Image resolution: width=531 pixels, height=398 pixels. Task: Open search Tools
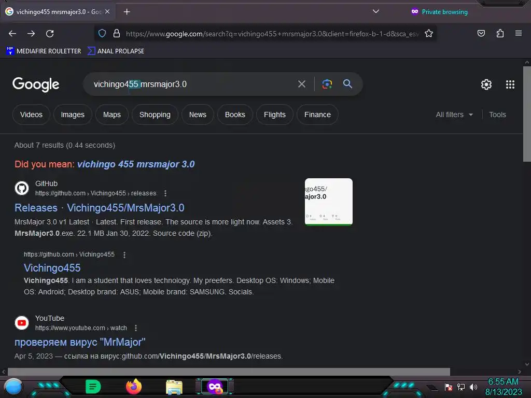tap(497, 115)
